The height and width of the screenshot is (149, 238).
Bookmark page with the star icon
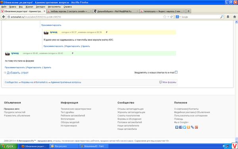(x=165, y=17)
